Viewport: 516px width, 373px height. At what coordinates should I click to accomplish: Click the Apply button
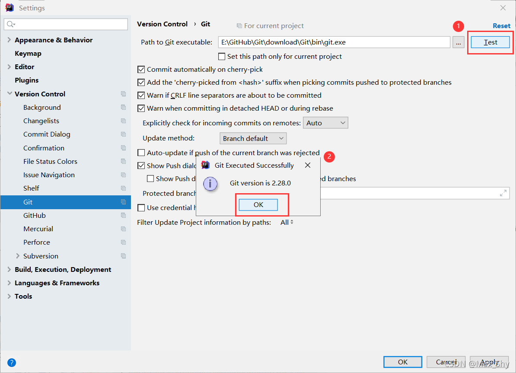click(489, 362)
